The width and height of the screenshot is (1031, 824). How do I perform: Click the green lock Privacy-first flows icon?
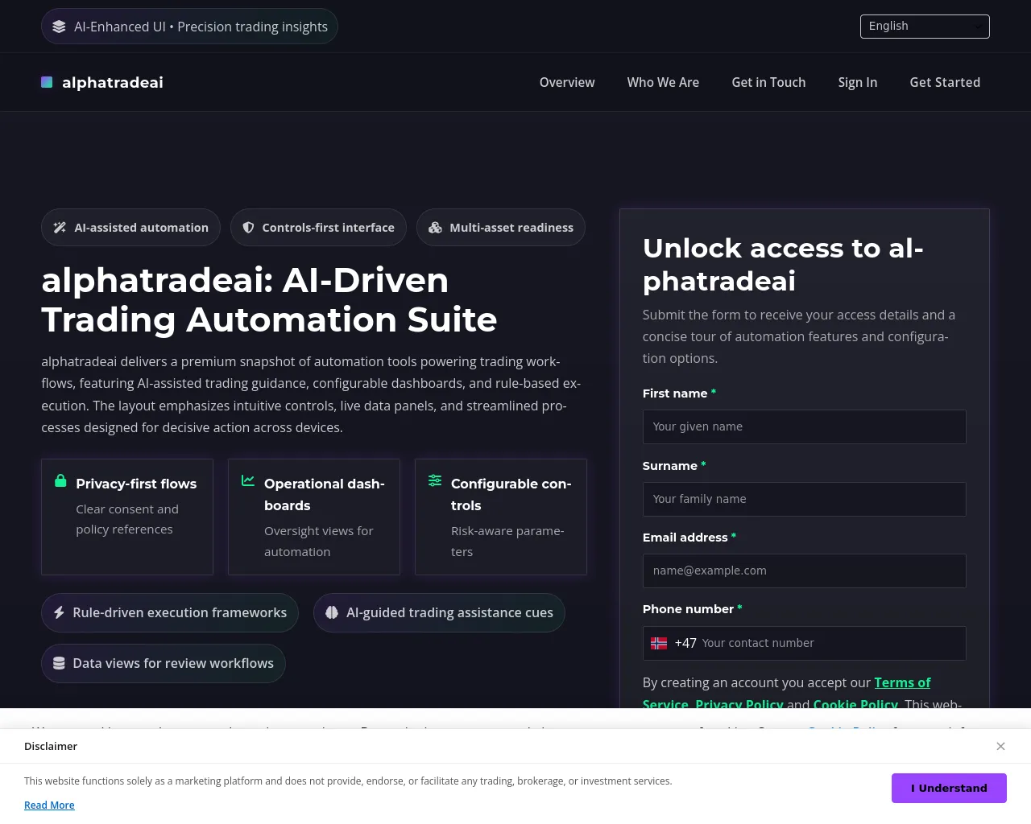(60, 480)
